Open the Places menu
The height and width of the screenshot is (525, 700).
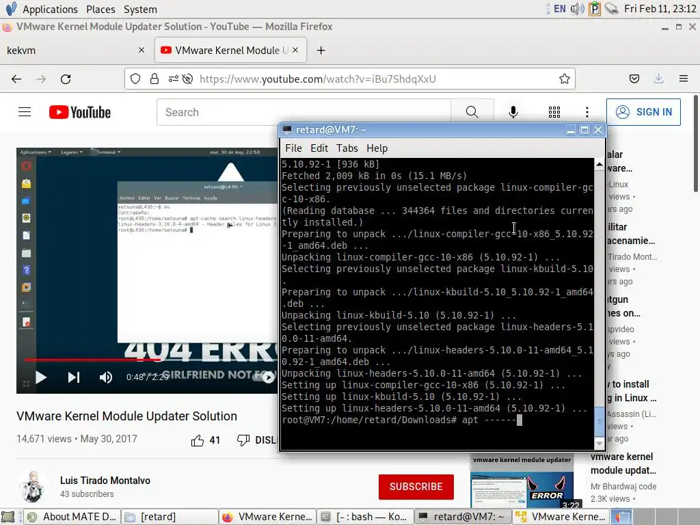point(100,10)
